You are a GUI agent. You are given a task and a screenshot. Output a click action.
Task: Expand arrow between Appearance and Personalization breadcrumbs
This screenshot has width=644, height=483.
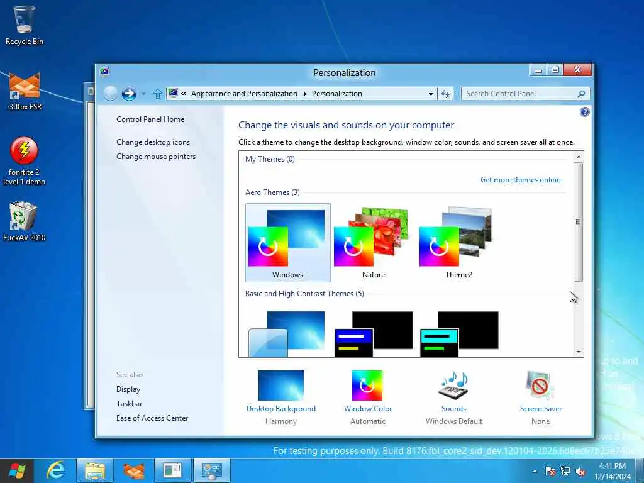coord(305,94)
